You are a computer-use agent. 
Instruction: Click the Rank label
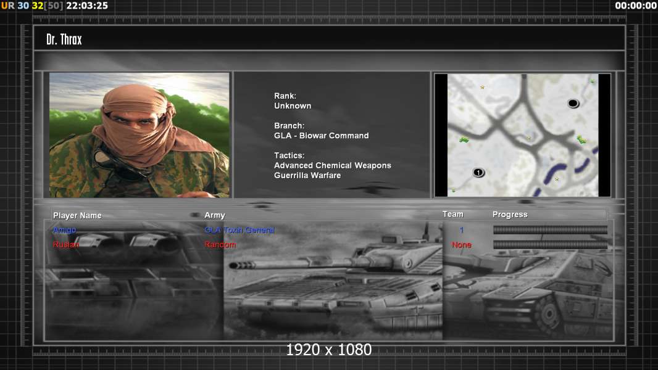285,96
